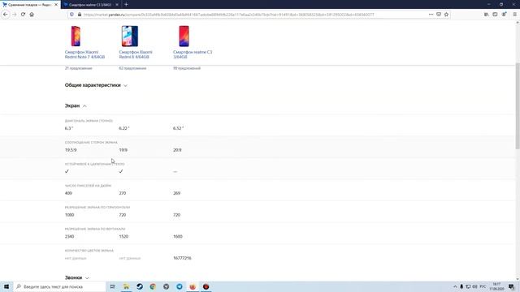Select the Сравнение товаров tab
This screenshot has width=520, height=292.
(x=30, y=5)
